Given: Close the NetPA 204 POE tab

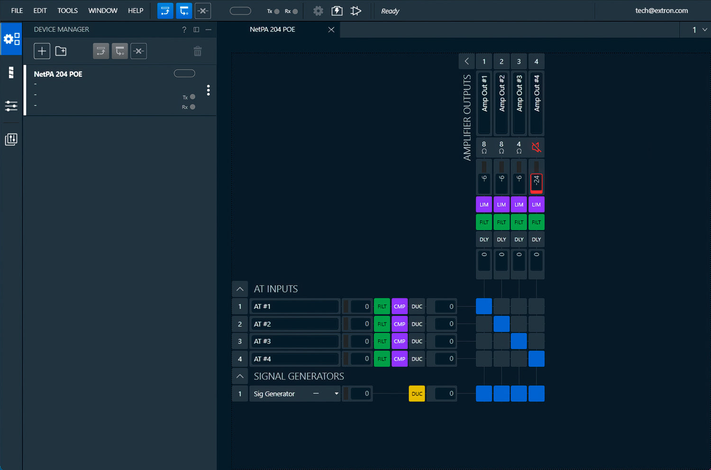Looking at the screenshot, I should click(x=331, y=29).
